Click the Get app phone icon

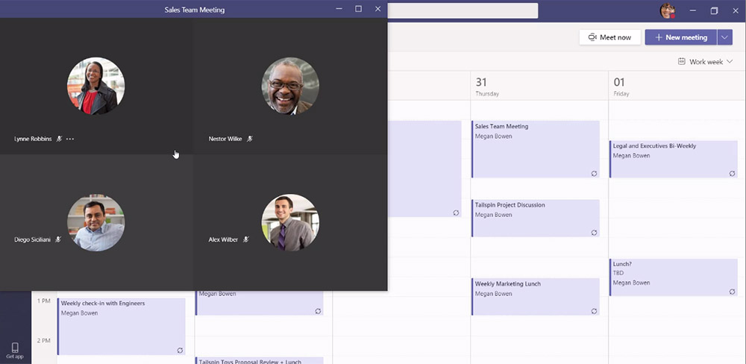pos(14,348)
